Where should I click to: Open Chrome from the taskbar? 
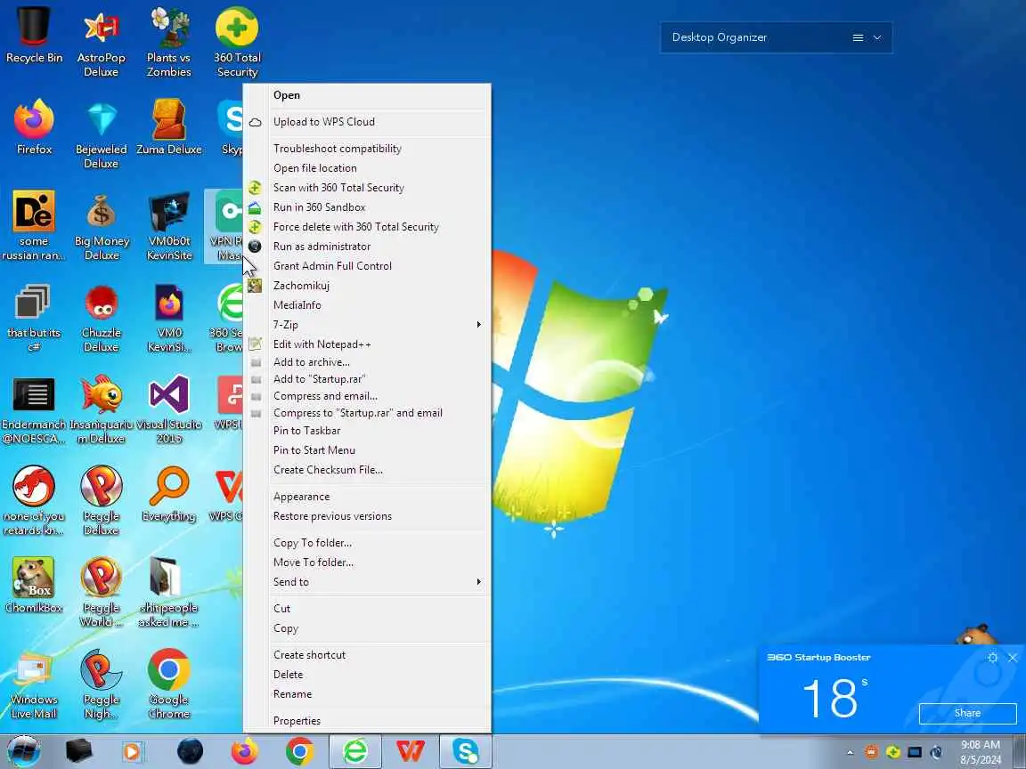tap(299, 752)
